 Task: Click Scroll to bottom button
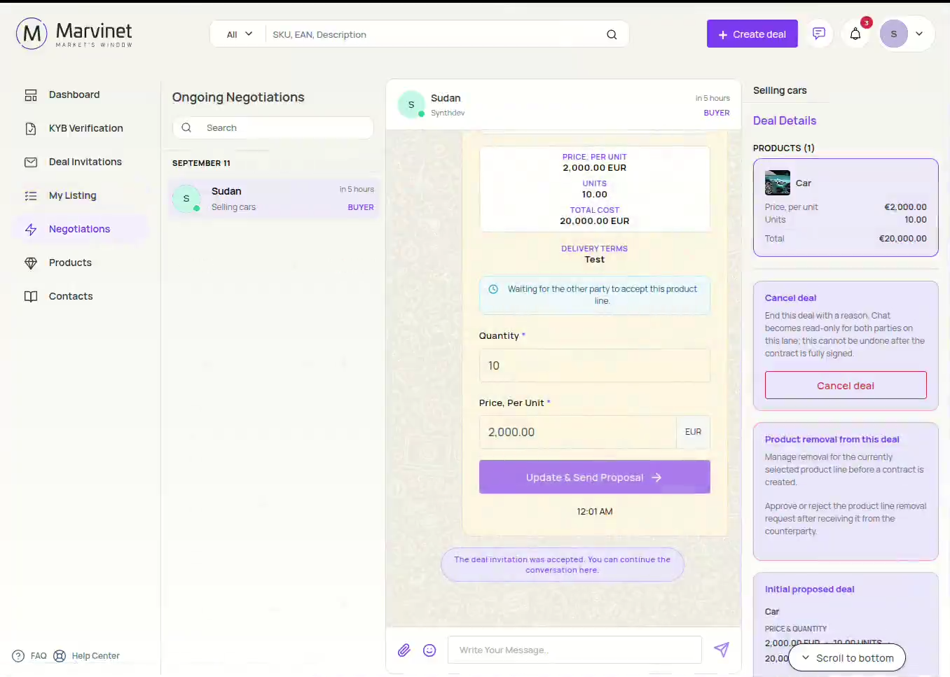point(847,658)
